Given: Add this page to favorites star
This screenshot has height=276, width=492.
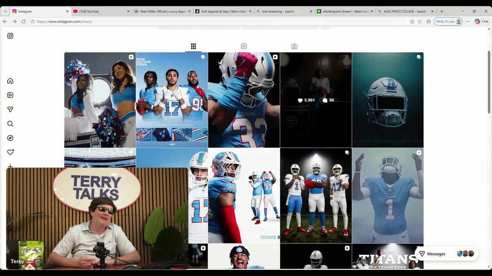Looking at the screenshot, I should click(419, 21).
